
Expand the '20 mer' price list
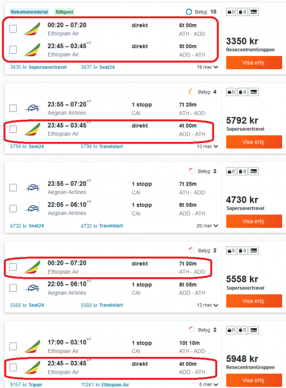click(x=207, y=226)
